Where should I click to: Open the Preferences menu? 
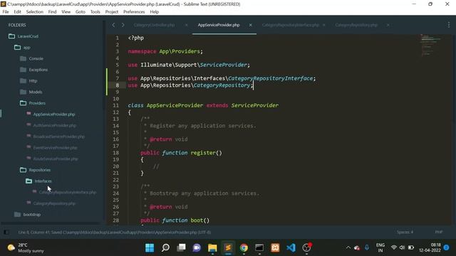coord(134,12)
